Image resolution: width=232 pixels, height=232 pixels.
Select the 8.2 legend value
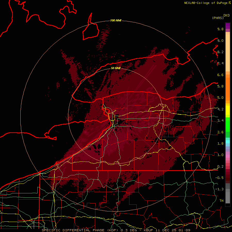coord(220,52)
